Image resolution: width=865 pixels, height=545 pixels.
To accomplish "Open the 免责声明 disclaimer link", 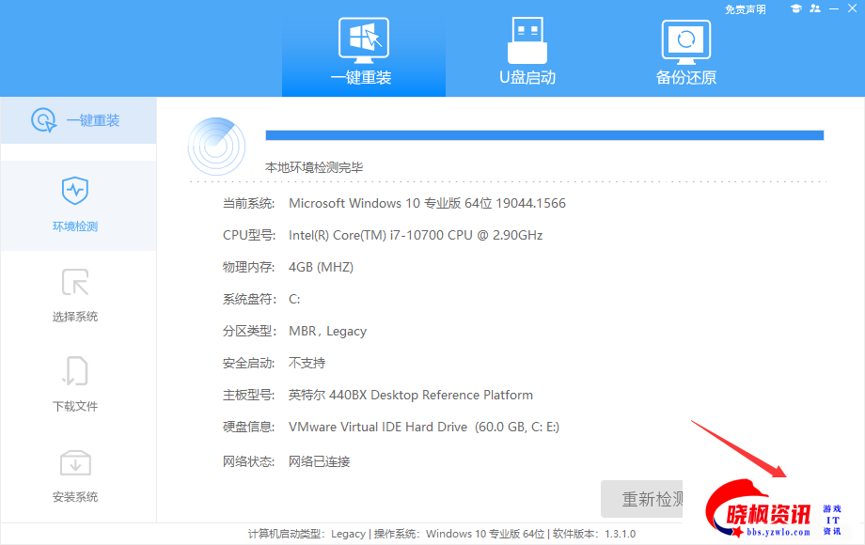I will pos(745,9).
